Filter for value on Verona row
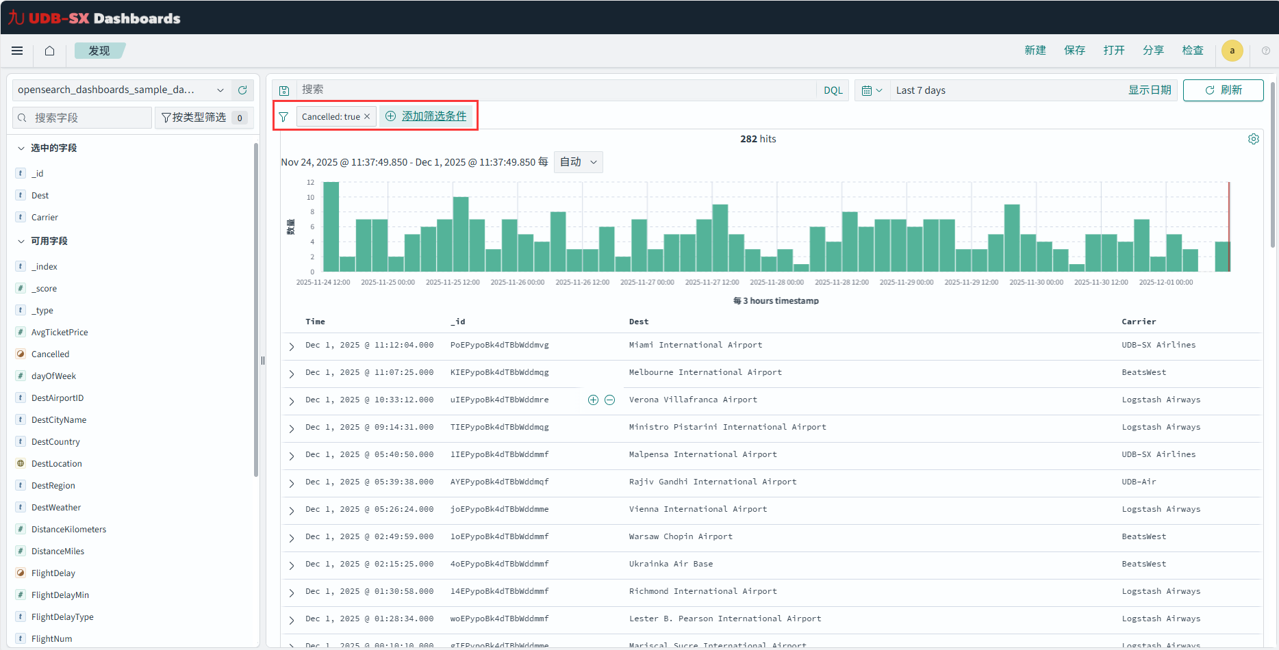1279x650 pixels. coord(593,400)
